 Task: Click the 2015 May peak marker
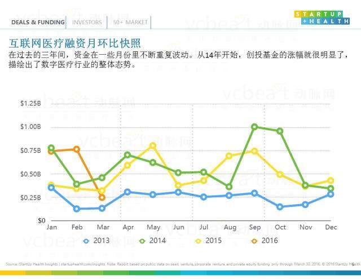pos(152,145)
